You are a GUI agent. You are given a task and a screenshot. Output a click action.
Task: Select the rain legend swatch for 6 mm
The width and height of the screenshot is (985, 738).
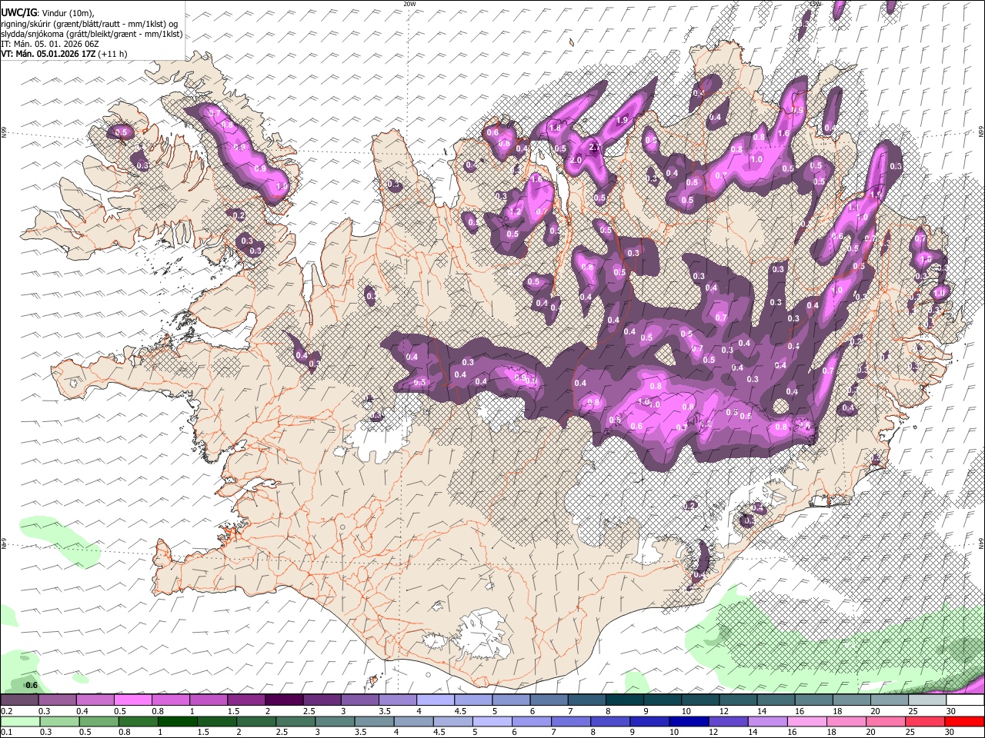(531, 721)
